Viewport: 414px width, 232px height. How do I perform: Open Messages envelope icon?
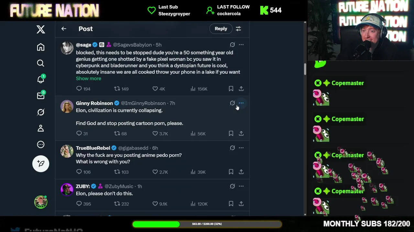pos(41,96)
